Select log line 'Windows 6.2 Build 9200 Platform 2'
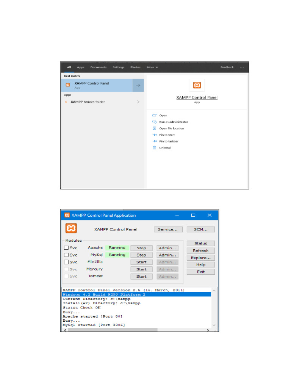Viewport: 291px width, 388px height. coord(136,294)
